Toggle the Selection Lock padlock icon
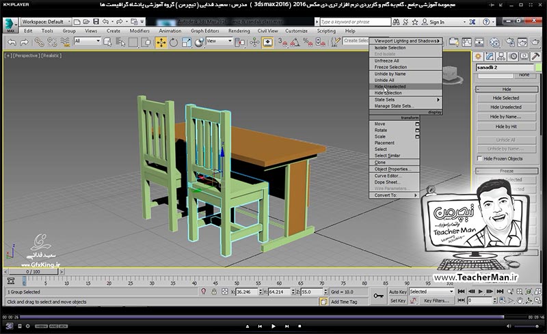The height and width of the screenshot is (334, 547). point(214,292)
